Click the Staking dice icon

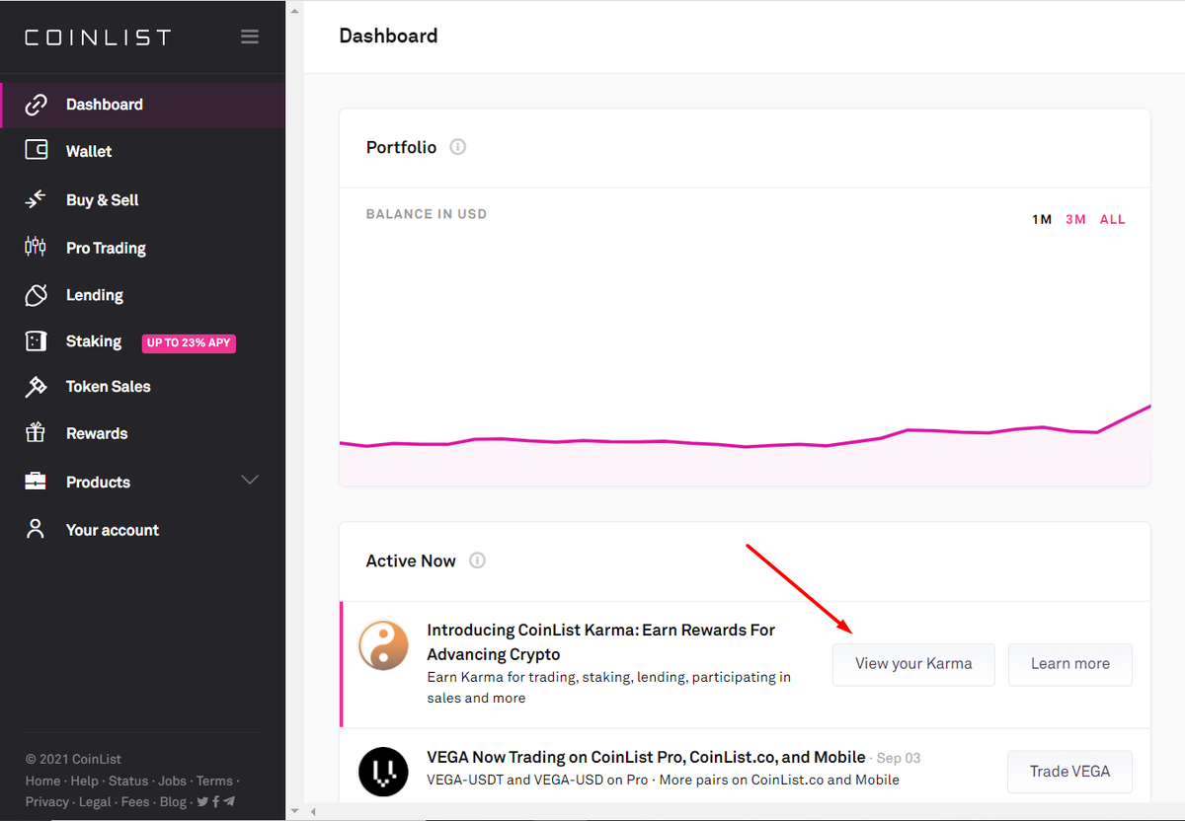pyautogui.click(x=36, y=340)
